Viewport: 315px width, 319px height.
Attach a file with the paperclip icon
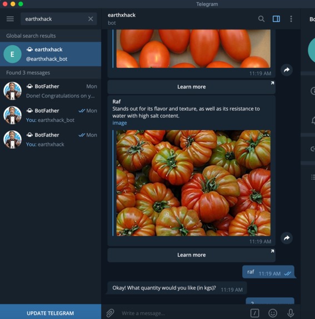(x=110, y=313)
